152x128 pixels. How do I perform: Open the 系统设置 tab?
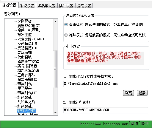(x=27, y=6)
